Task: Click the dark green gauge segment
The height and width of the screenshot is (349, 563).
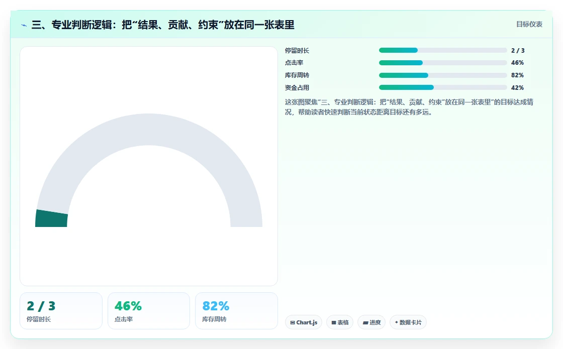Action: 51,219
